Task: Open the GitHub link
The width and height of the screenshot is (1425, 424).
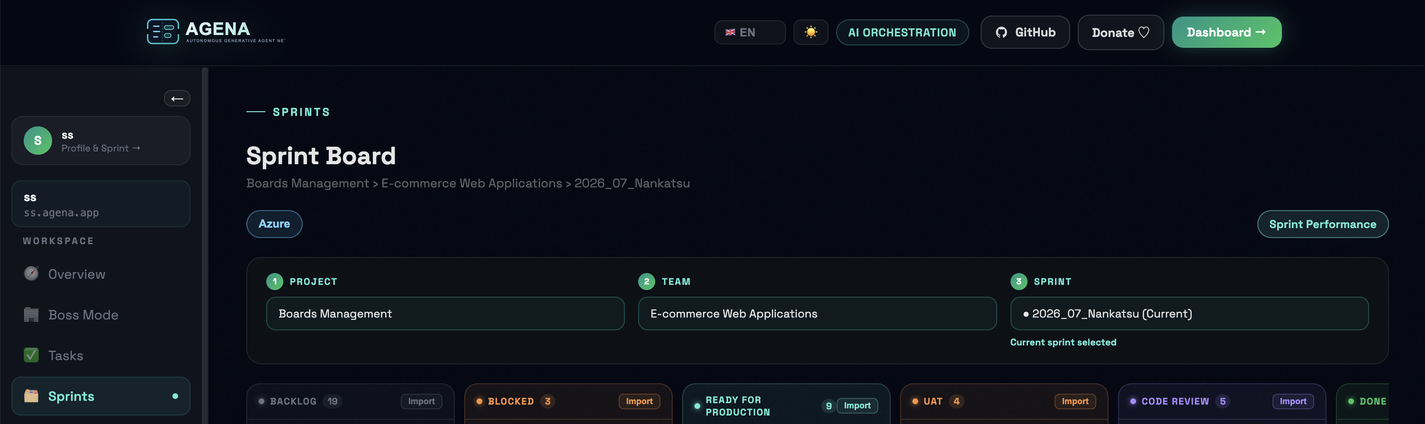Action: point(1025,32)
